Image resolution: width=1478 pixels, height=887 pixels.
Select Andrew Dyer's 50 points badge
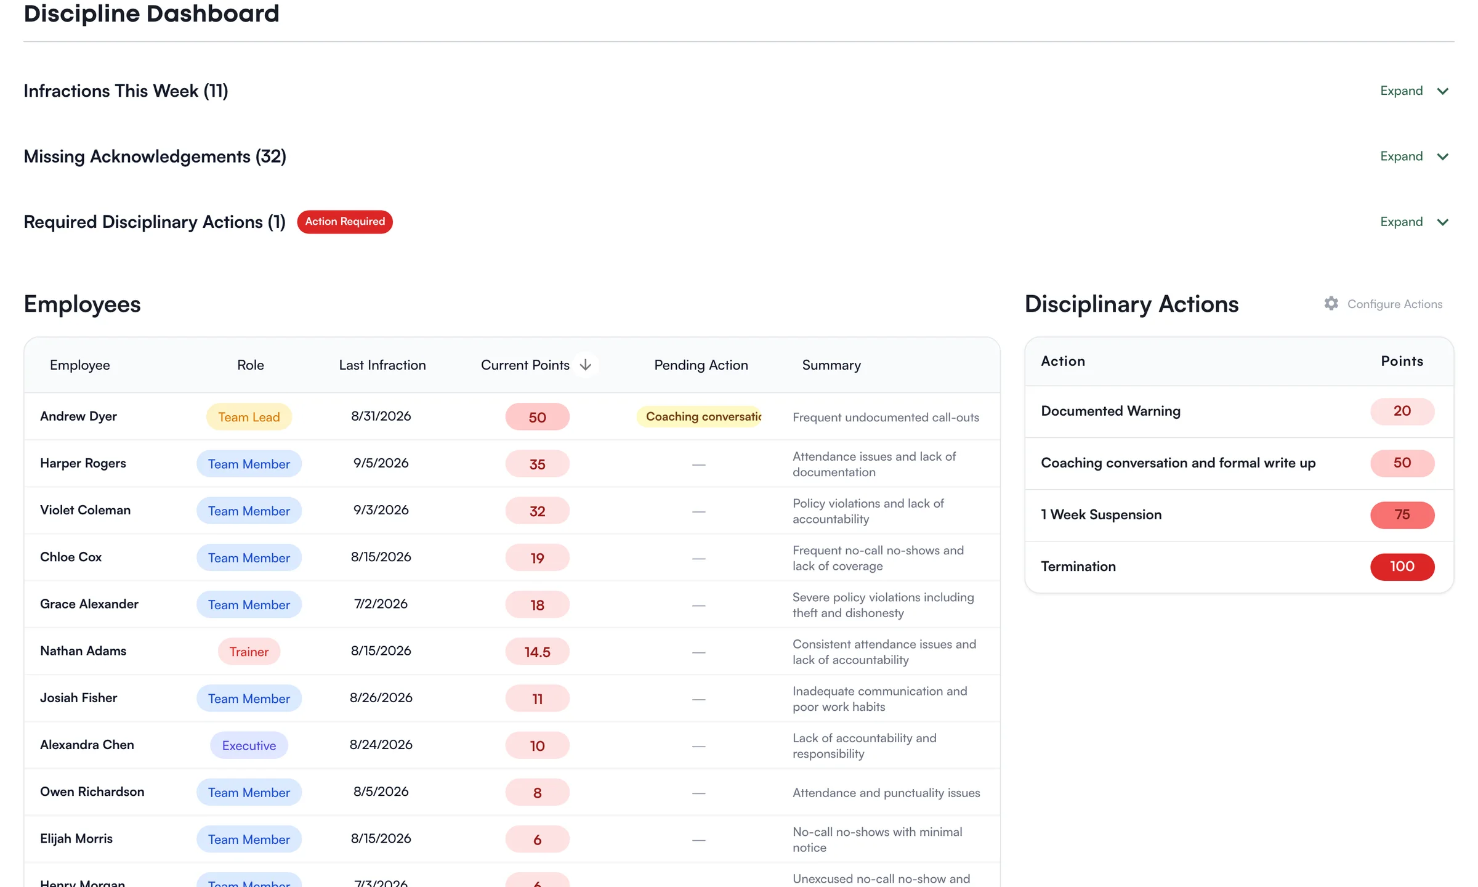click(537, 417)
